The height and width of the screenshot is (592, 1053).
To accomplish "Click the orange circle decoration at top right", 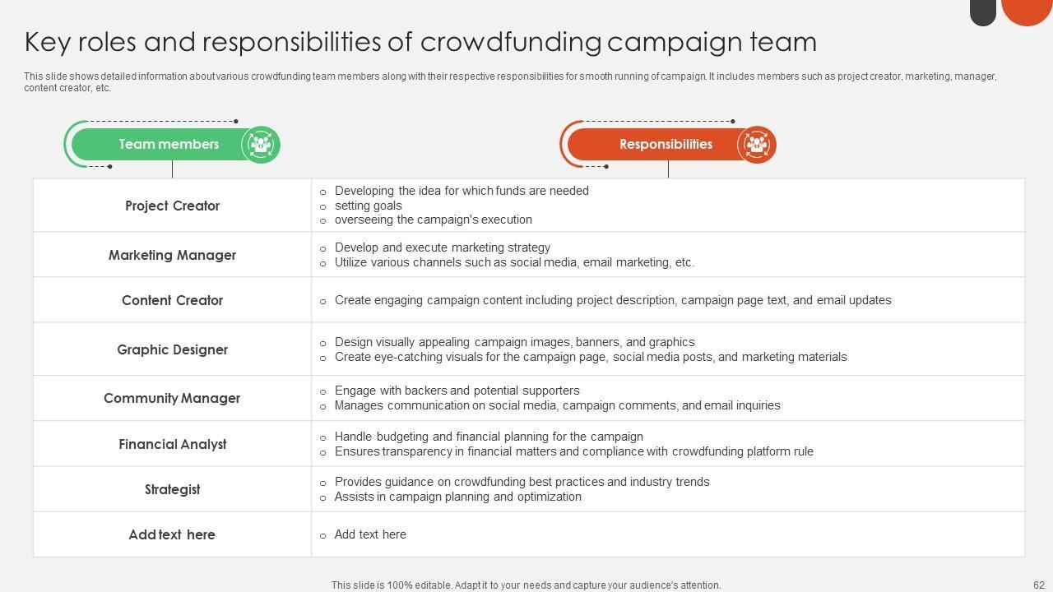I will 1026,10.
